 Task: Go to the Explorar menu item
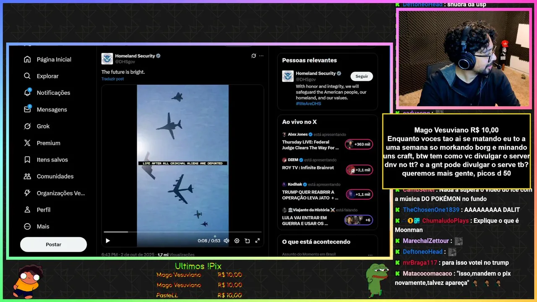point(47,76)
